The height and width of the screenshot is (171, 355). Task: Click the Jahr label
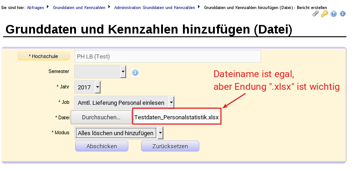[x=63, y=87]
